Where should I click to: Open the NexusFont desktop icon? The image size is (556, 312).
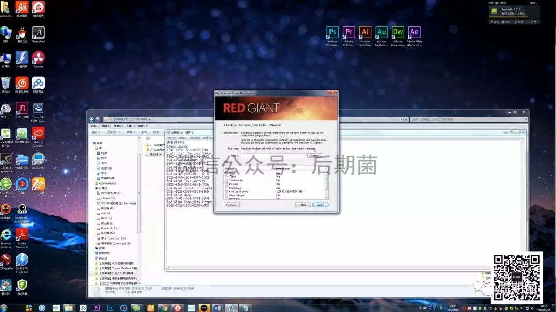pyautogui.click(x=38, y=35)
